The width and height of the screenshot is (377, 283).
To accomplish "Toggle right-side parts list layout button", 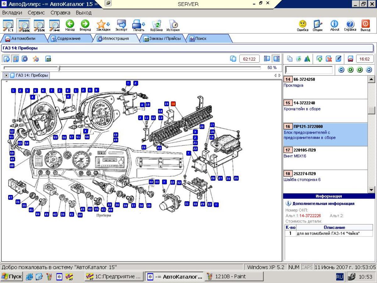I will tap(276, 58).
